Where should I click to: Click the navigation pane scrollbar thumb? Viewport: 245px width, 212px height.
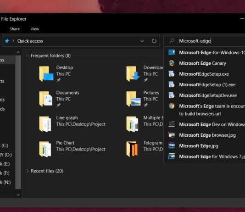click(18, 122)
